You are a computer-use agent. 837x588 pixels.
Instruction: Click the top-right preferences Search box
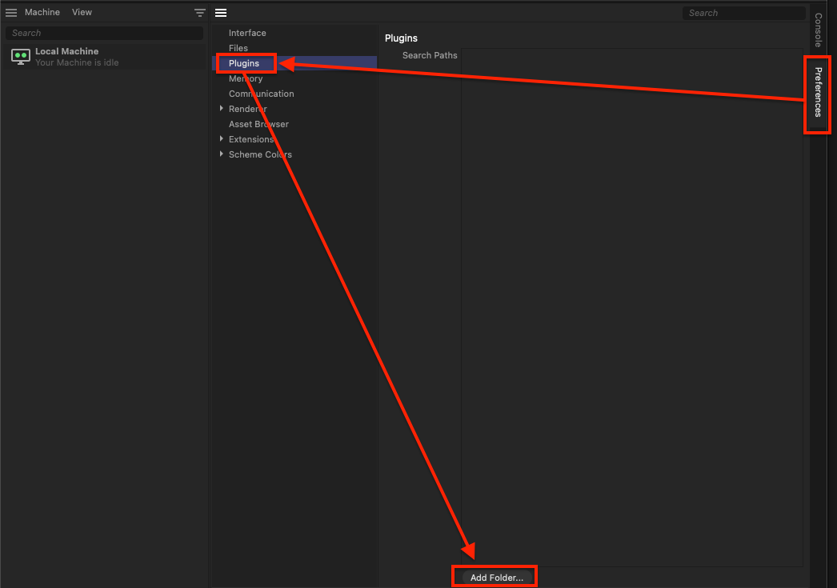[x=744, y=13]
